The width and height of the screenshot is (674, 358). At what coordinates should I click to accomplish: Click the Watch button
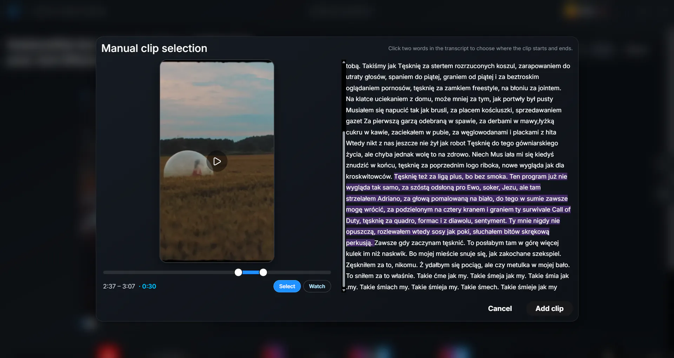(x=317, y=286)
